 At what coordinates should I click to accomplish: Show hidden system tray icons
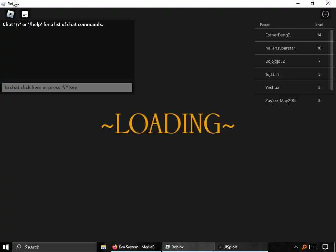[x=296, y=247]
